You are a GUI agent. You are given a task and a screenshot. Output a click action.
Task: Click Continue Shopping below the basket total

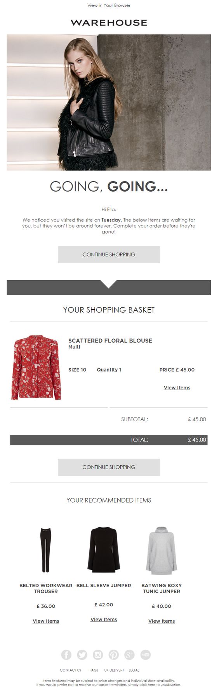109,467
